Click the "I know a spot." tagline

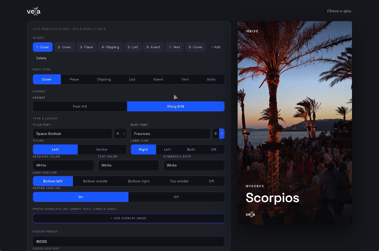tap(339, 11)
